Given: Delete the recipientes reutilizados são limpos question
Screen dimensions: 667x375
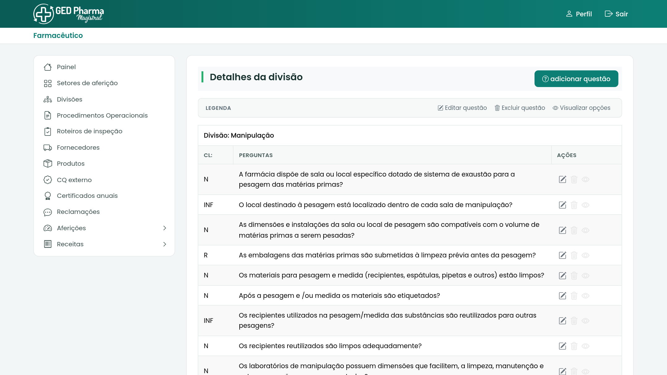Looking at the screenshot, I should coord(574,346).
